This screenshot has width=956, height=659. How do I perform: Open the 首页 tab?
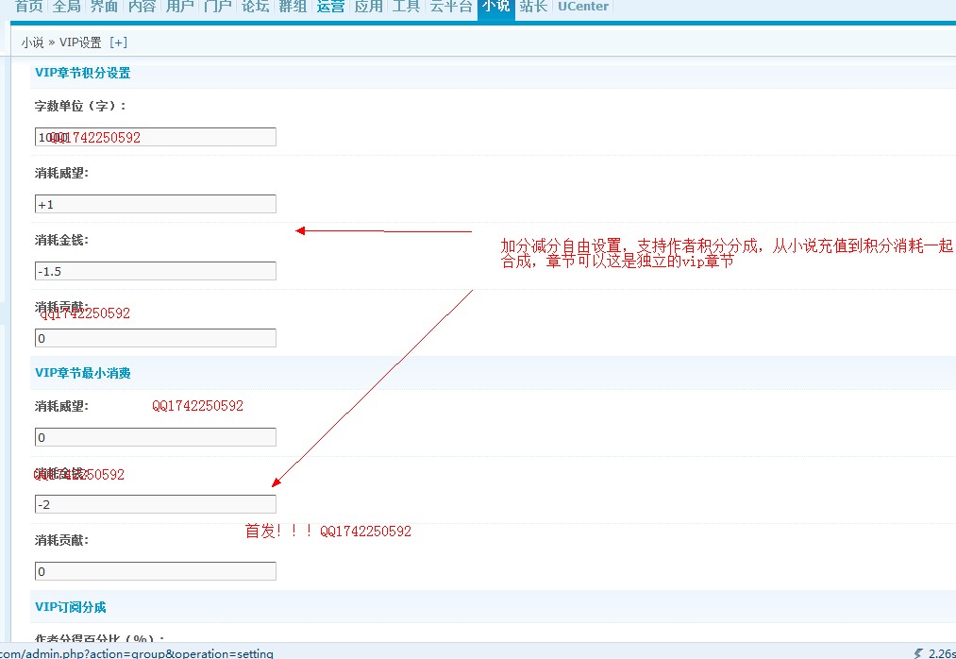[28, 6]
